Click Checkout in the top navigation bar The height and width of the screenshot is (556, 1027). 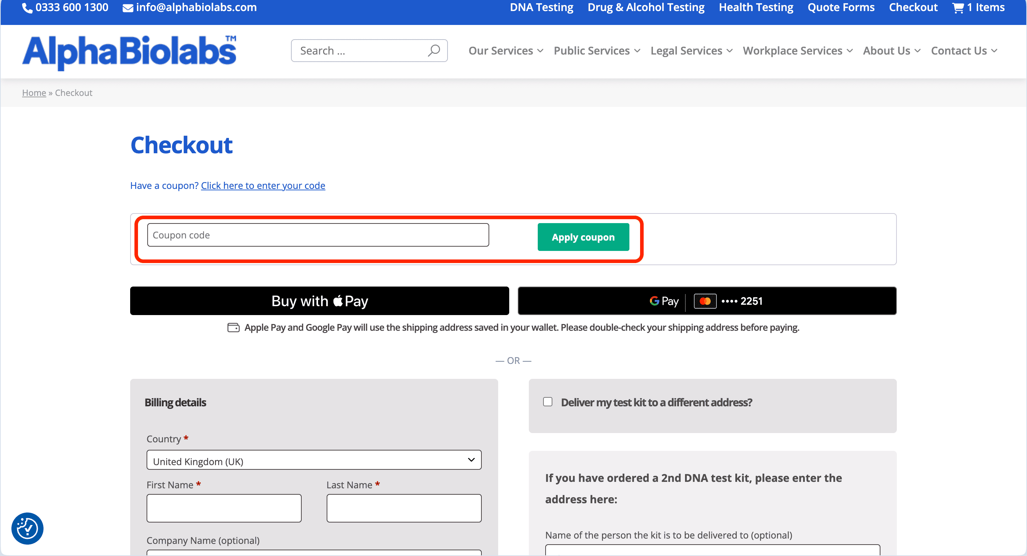[x=913, y=7]
